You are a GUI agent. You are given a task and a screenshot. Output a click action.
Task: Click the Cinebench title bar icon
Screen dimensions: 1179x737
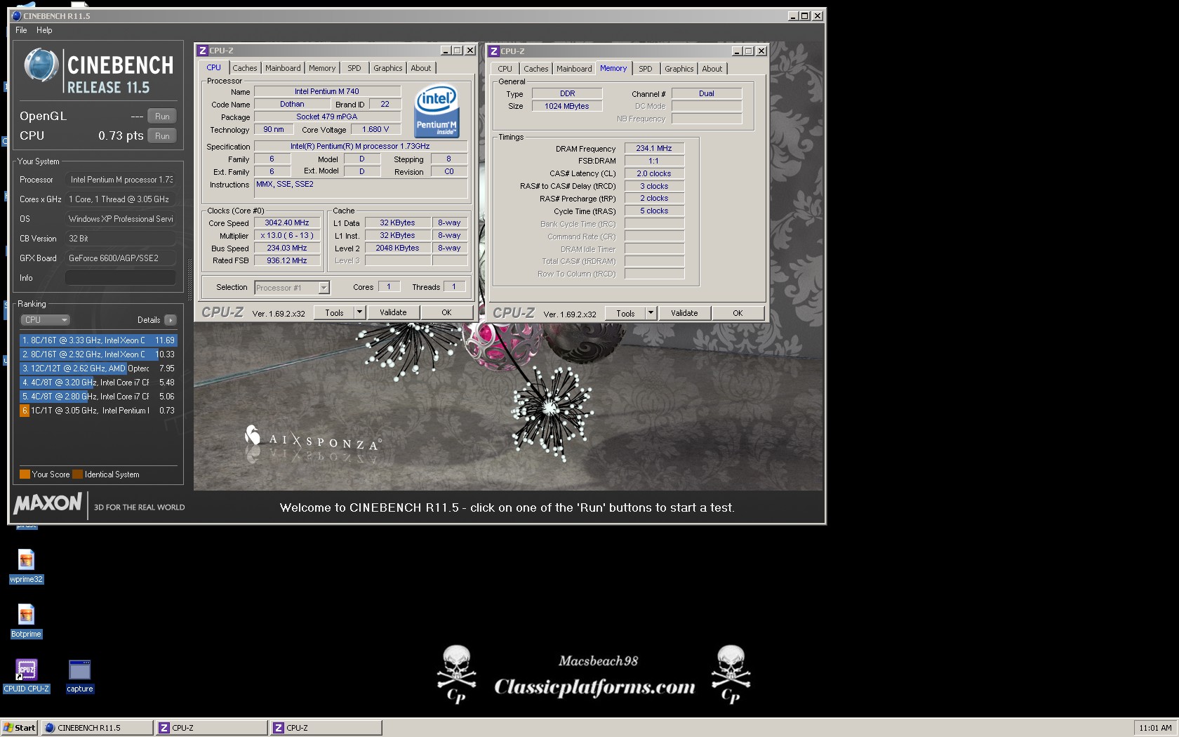(16, 15)
